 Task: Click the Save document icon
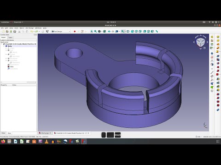tap(11, 31)
